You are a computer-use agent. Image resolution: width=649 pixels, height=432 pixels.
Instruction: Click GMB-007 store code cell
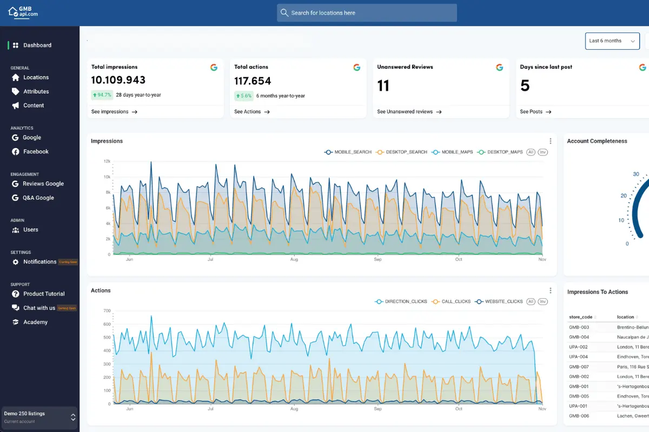point(579,367)
